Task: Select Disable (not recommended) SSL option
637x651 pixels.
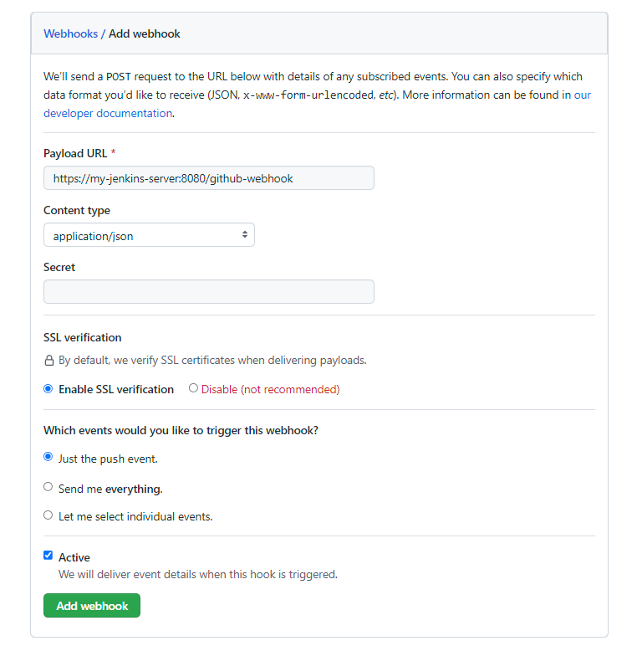Action: pyautogui.click(x=193, y=388)
